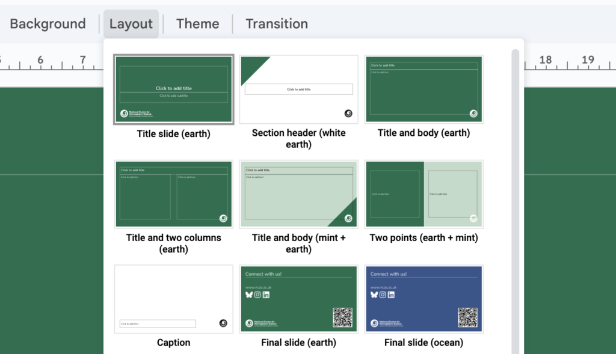Click the Instagram icon on Final slide (ocean)
The image size is (616, 354).
point(382,294)
